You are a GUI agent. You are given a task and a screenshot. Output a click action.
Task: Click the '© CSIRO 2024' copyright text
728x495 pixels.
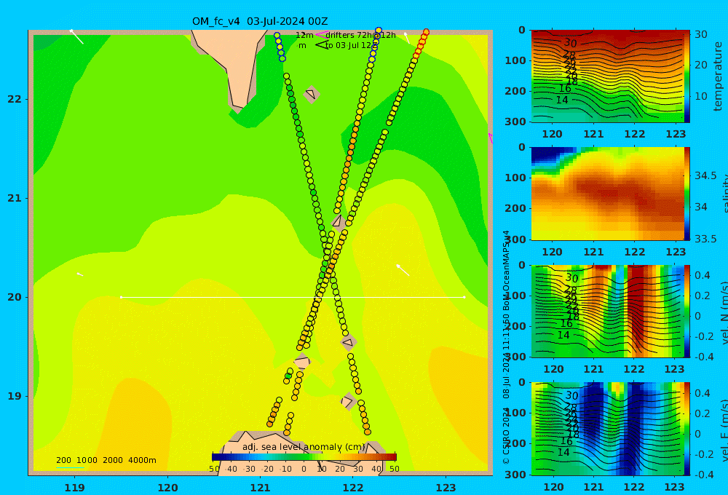coord(506,436)
